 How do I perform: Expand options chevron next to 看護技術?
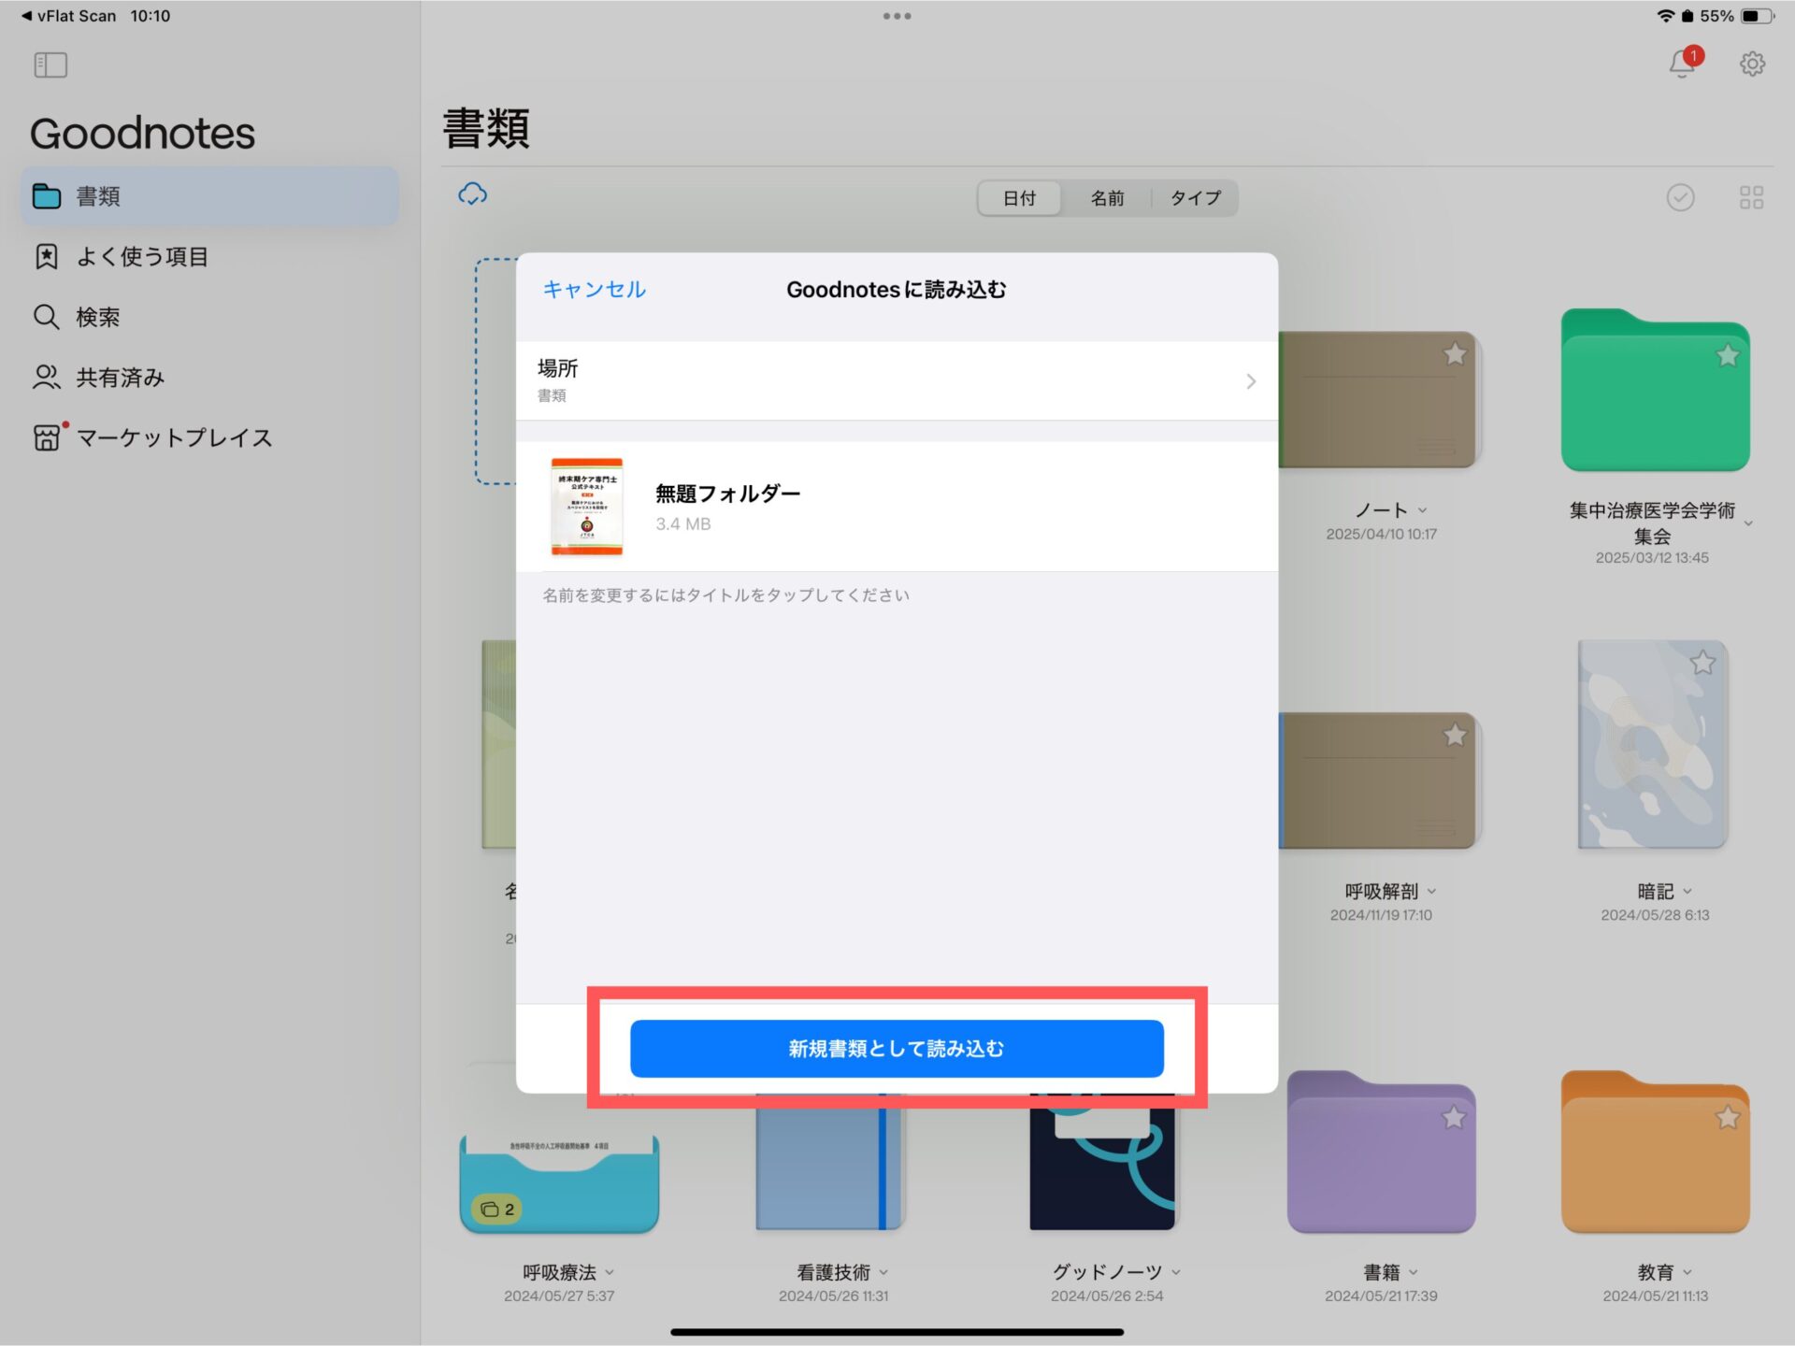click(x=883, y=1273)
